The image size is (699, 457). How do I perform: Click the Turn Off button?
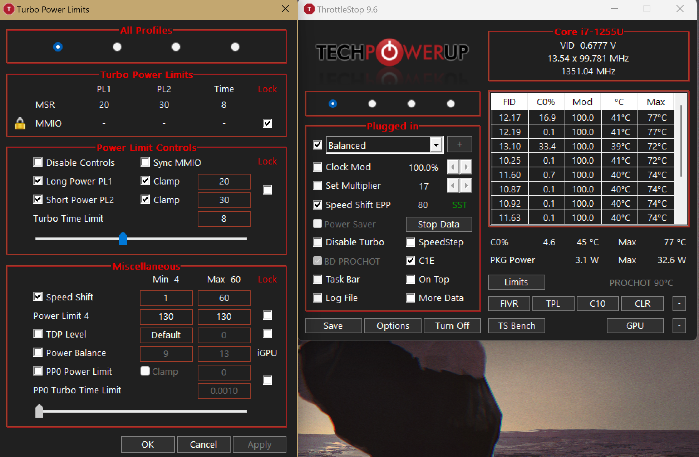[x=452, y=326]
